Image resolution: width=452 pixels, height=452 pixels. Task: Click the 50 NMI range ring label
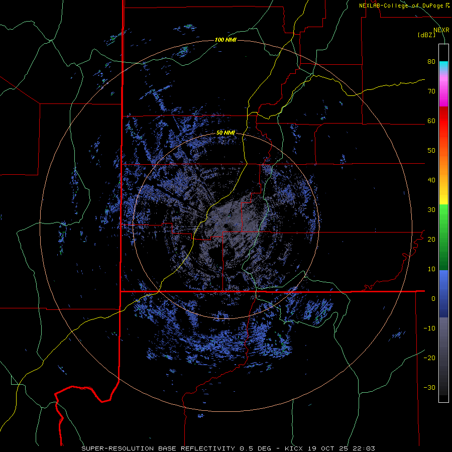click(225, 133)
